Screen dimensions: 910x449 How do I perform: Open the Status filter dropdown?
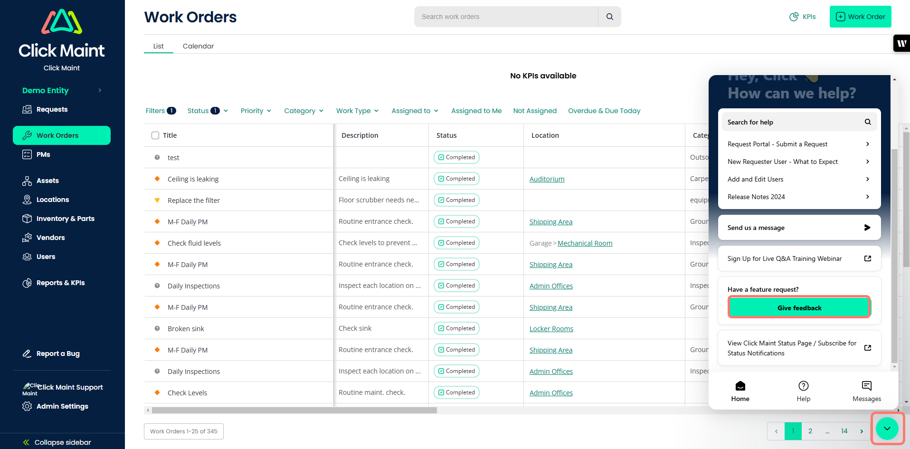pos(208,111)
